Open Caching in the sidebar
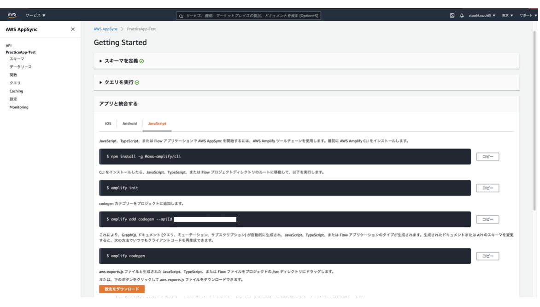 (16, 91)
